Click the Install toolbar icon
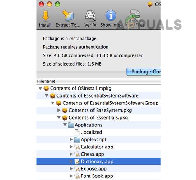 coord(46,16)
